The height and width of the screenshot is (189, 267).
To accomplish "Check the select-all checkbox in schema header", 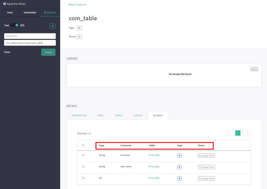I will (x=83, y=145).
